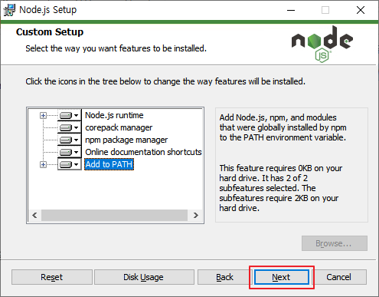This screenshot has width=379, height=297.
Task: Click the node.js logo in header
Action: [x=322, y=44]
